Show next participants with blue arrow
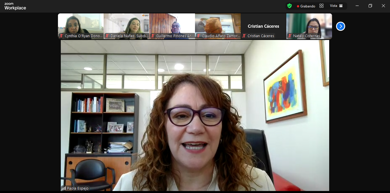 (340, 26)
